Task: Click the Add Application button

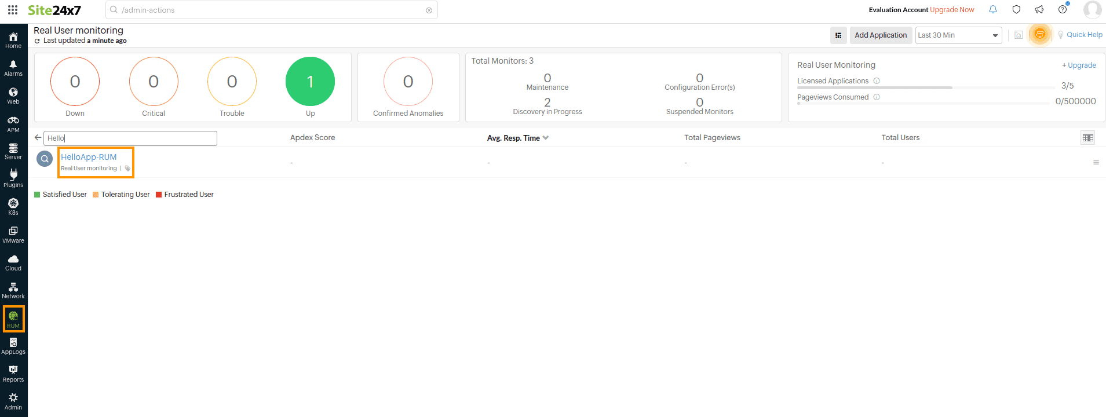Action: pos(880,35)
